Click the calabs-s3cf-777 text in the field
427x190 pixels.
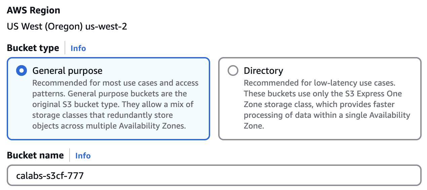(50, 175)
